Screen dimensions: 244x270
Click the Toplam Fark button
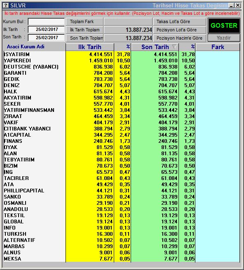84,22
